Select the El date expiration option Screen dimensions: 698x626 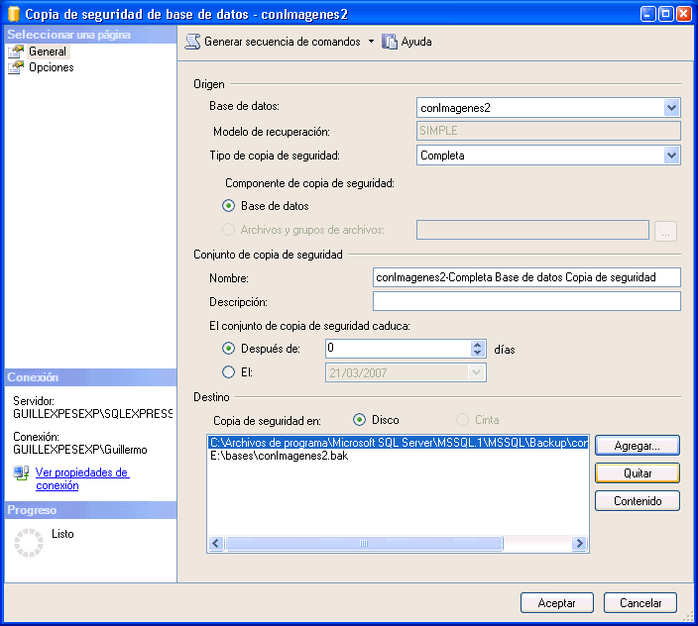pyautogui.click(x=229, y=372)
